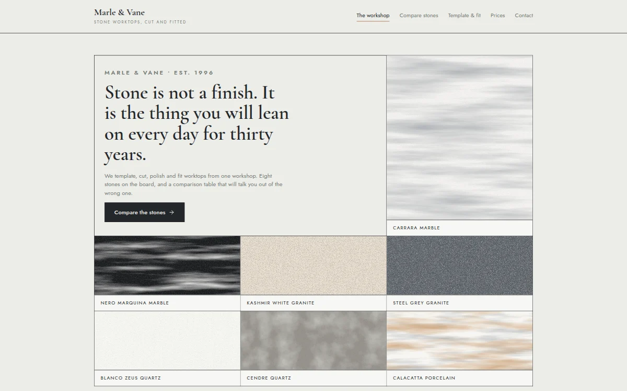Click the Kashmir White Granite label
The image size is (627, 391).
pos(281,303)
